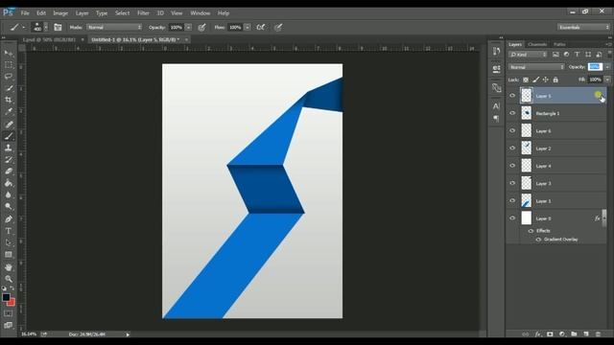Select the History Brush tool

pos(9,160)
